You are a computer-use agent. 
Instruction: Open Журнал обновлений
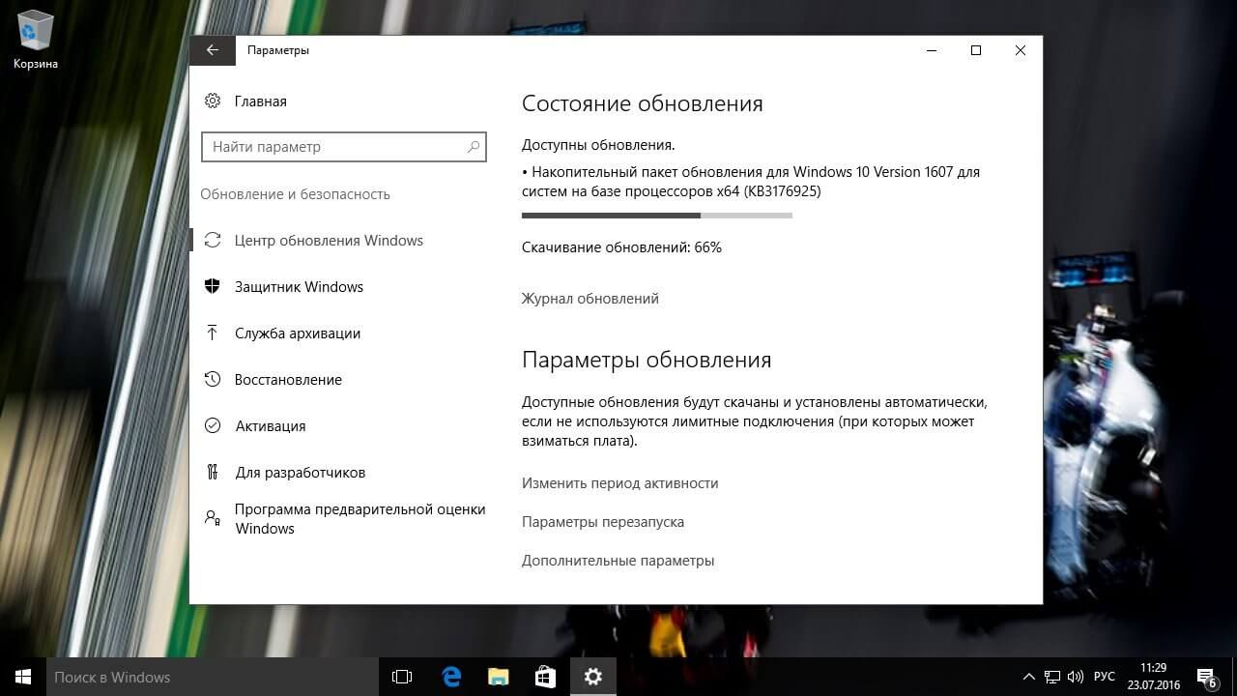[x=590, y=298]
